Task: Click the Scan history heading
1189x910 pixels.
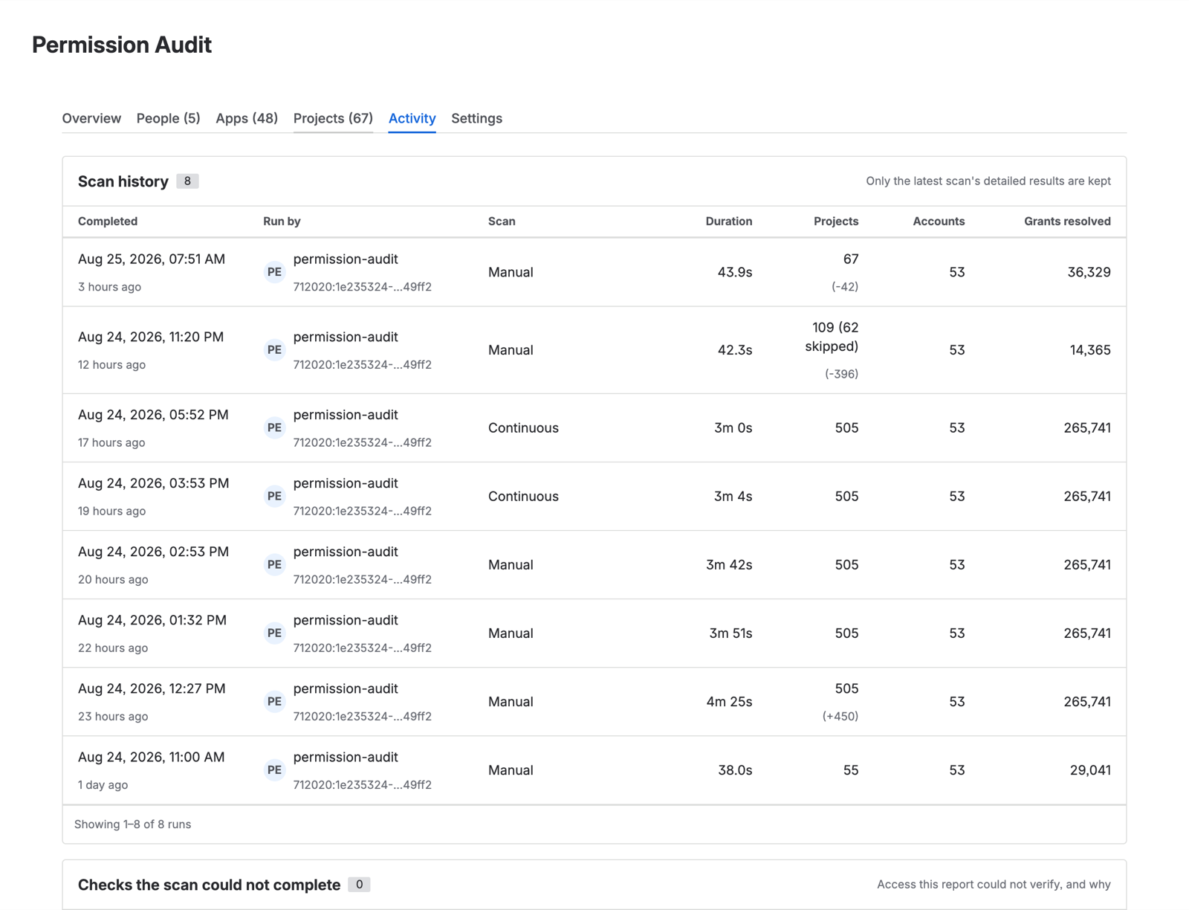Action: click(123, 181)
